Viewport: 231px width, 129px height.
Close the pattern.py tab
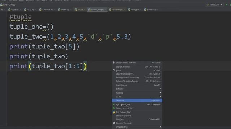click(x=158, y=10)
